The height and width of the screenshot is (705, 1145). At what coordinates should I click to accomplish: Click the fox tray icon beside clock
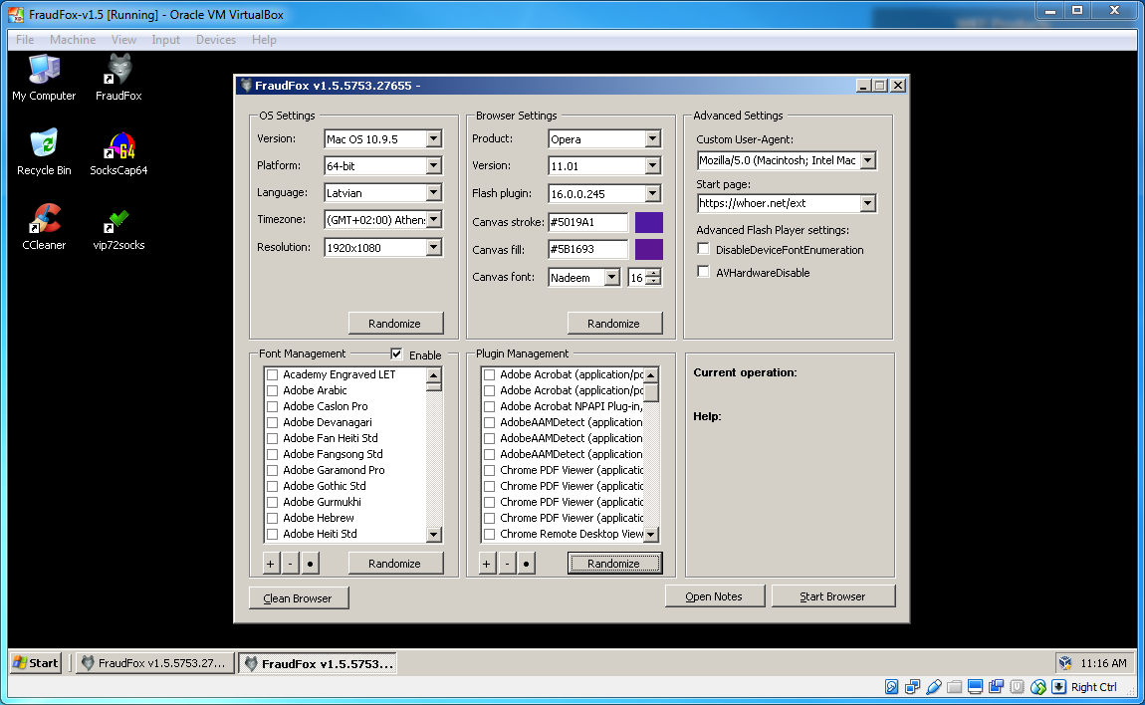click(x=1065, y=662)
